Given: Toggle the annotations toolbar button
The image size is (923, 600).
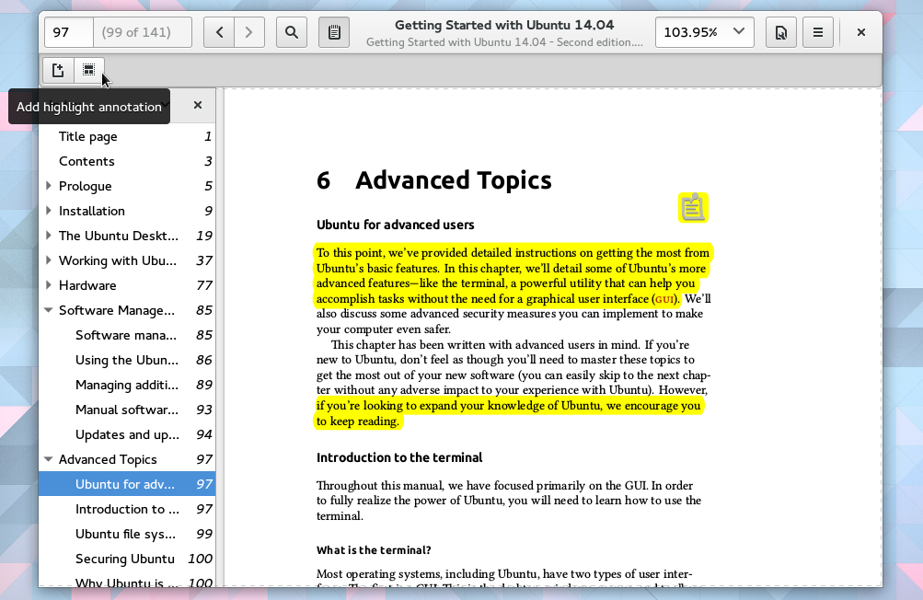Looking at the screenshot, I should [x=334, y=32].
